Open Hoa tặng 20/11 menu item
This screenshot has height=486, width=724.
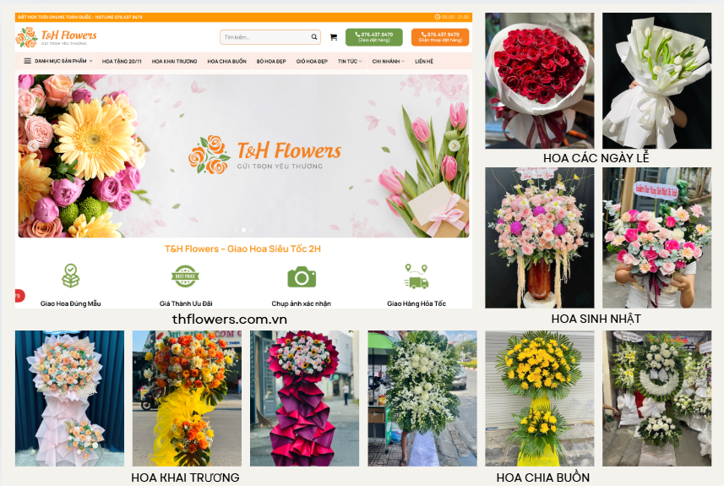[x=122, y=61]
